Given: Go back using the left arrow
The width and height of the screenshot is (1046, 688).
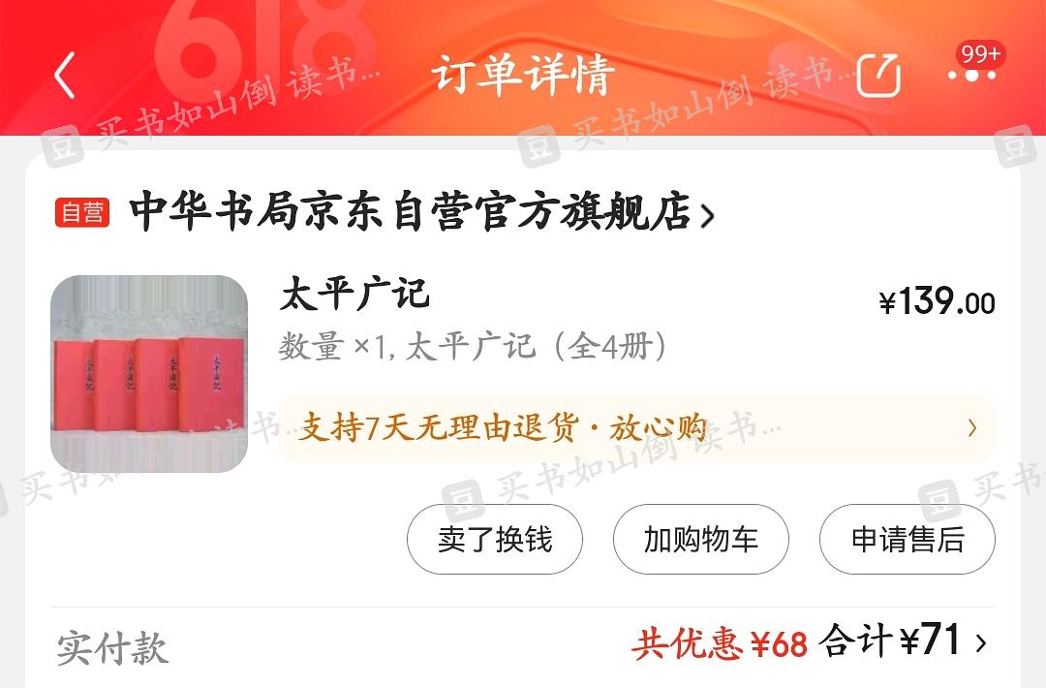Looking at the screenshot, I should [65, 75].
